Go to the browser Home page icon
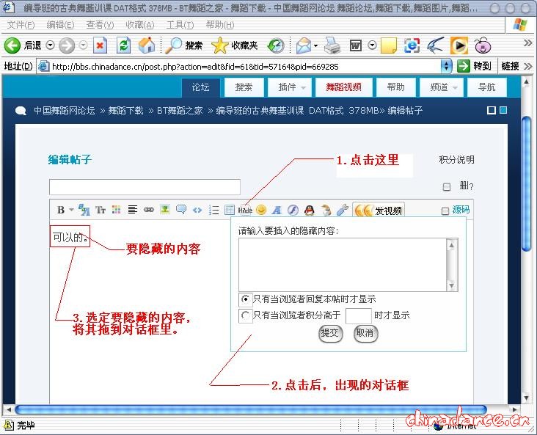The image size is (537, 435). [147, 45]
